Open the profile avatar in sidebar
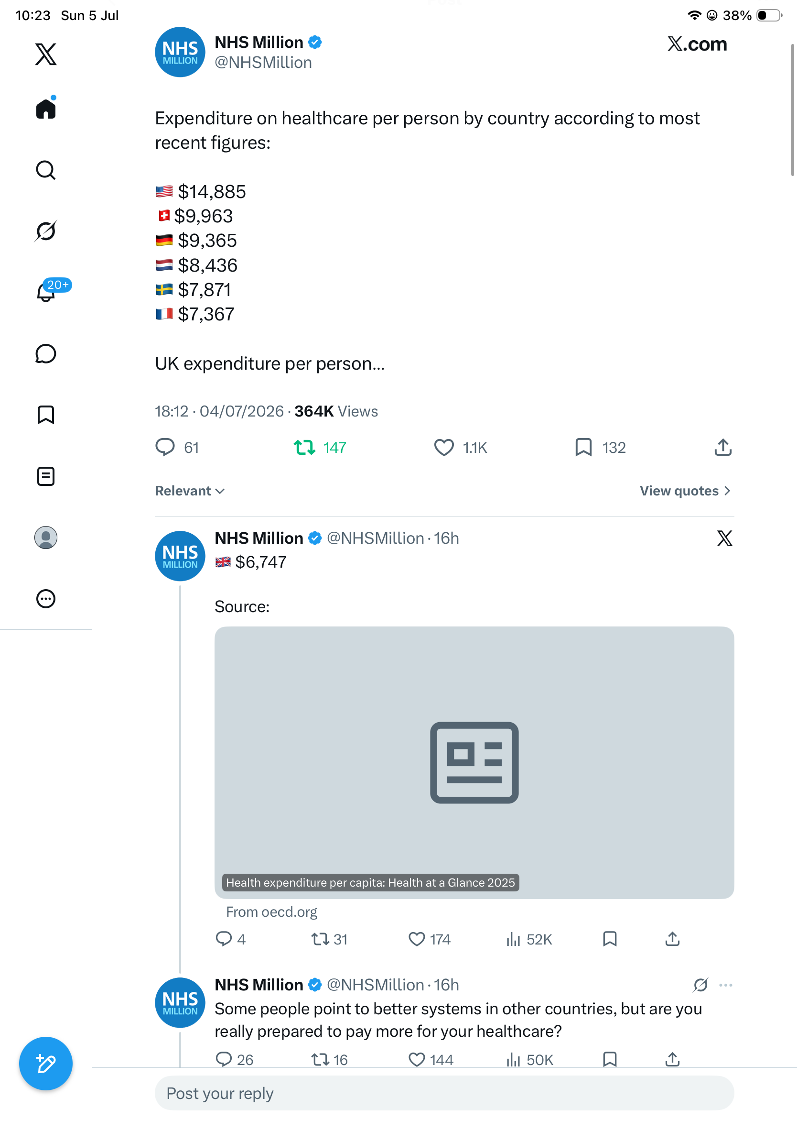Screen dimensions: 797x1142 46,538
